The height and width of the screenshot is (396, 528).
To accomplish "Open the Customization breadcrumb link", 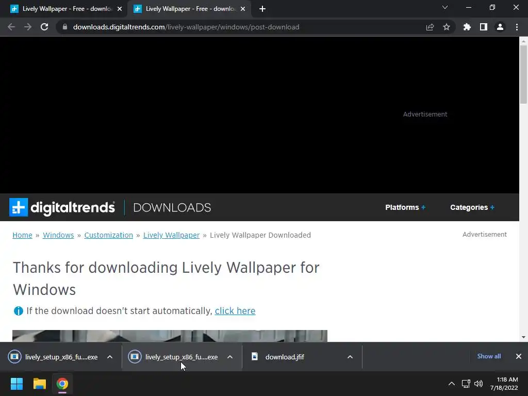I will pyautogui.click(x=108, y=235).
